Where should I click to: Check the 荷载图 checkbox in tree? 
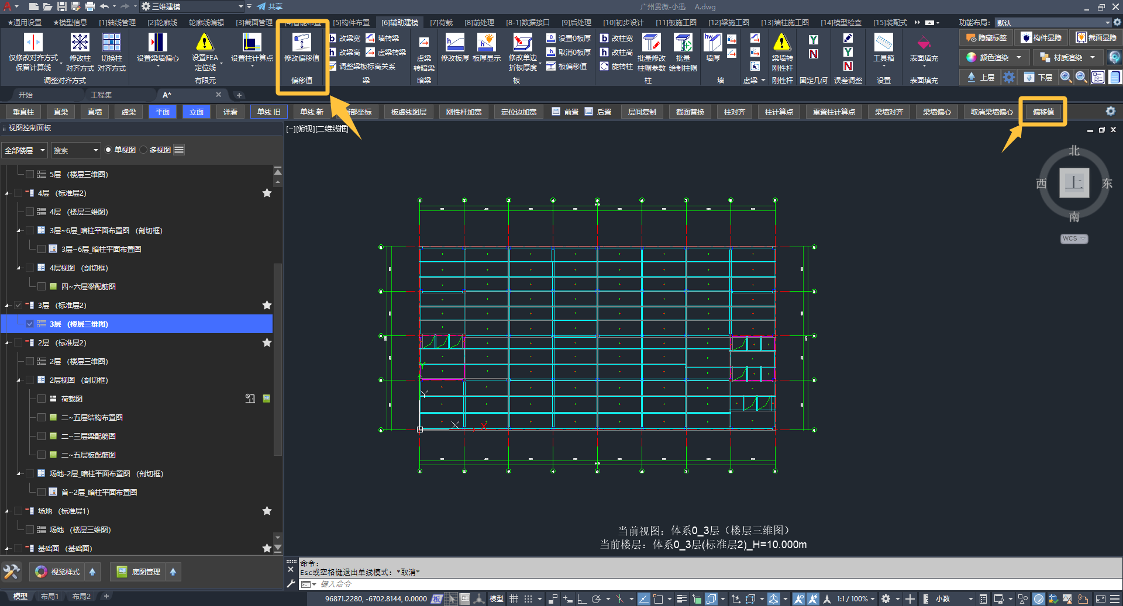coord(42,399)
